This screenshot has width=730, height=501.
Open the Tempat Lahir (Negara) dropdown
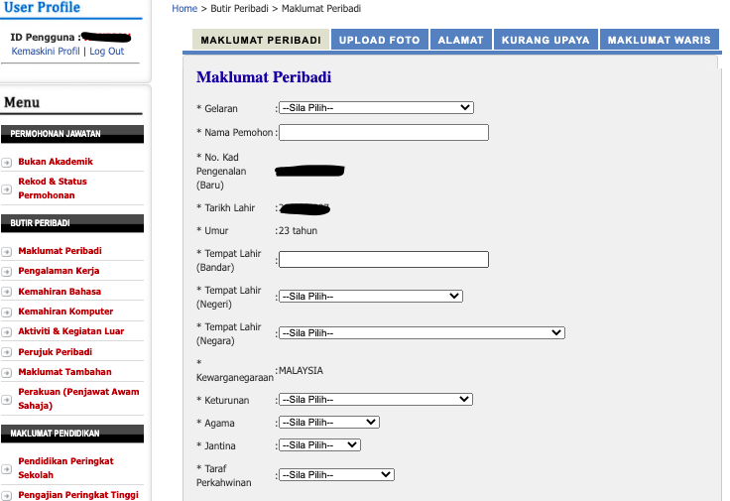click(x=422, y=332)
